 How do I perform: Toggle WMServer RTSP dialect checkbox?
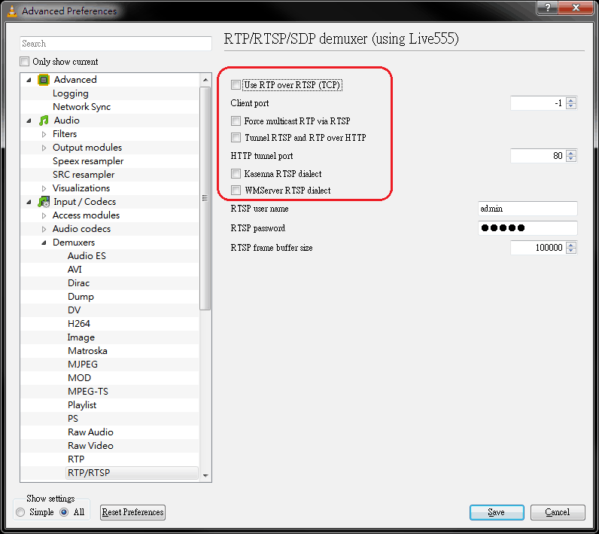(x=236, y=191)
